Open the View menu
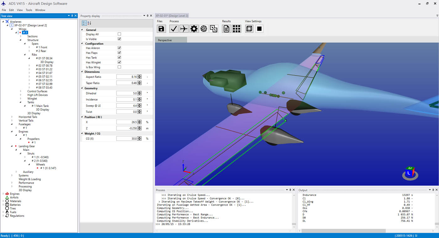This screenshot has height=238, width=439. point(20,10)
